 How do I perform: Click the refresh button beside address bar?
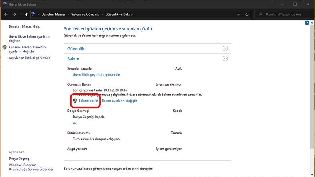pos(247,14)
